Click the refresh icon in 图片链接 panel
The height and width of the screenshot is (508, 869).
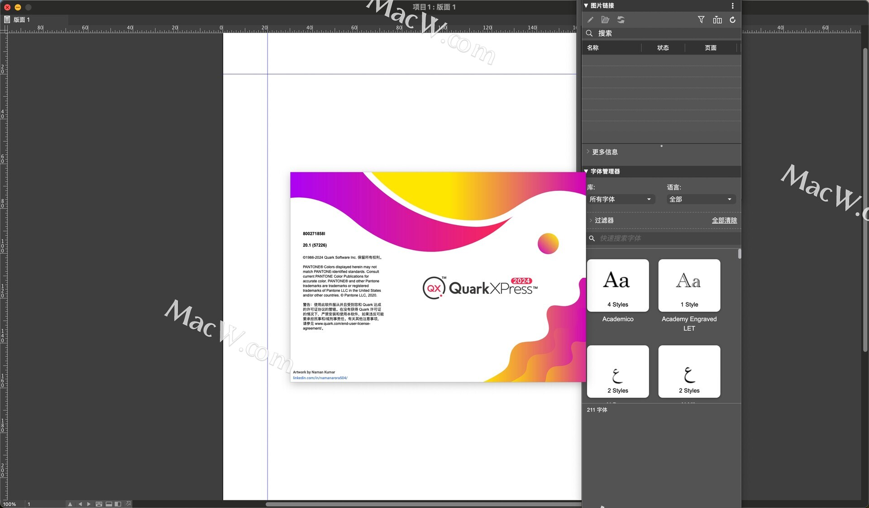click(732, 20)
